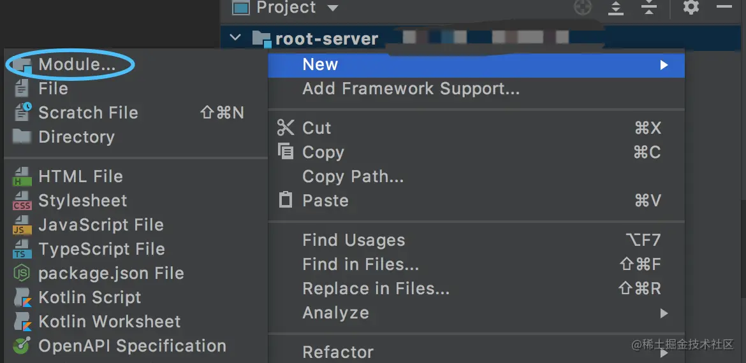Select Module... from the New submenu

click(77, 64)
